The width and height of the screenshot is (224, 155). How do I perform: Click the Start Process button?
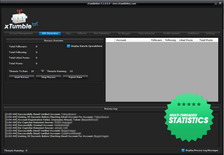pos(21,77)
